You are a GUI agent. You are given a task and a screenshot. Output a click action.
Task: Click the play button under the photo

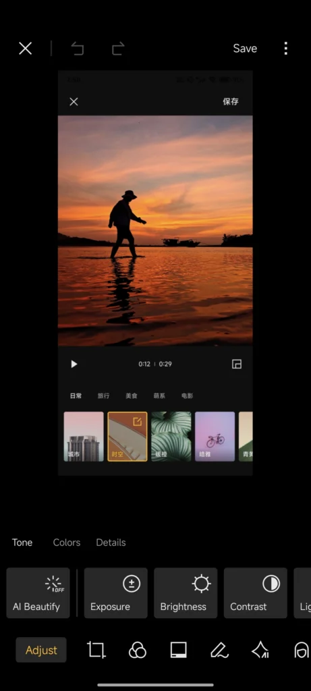(x=74, y=364)
